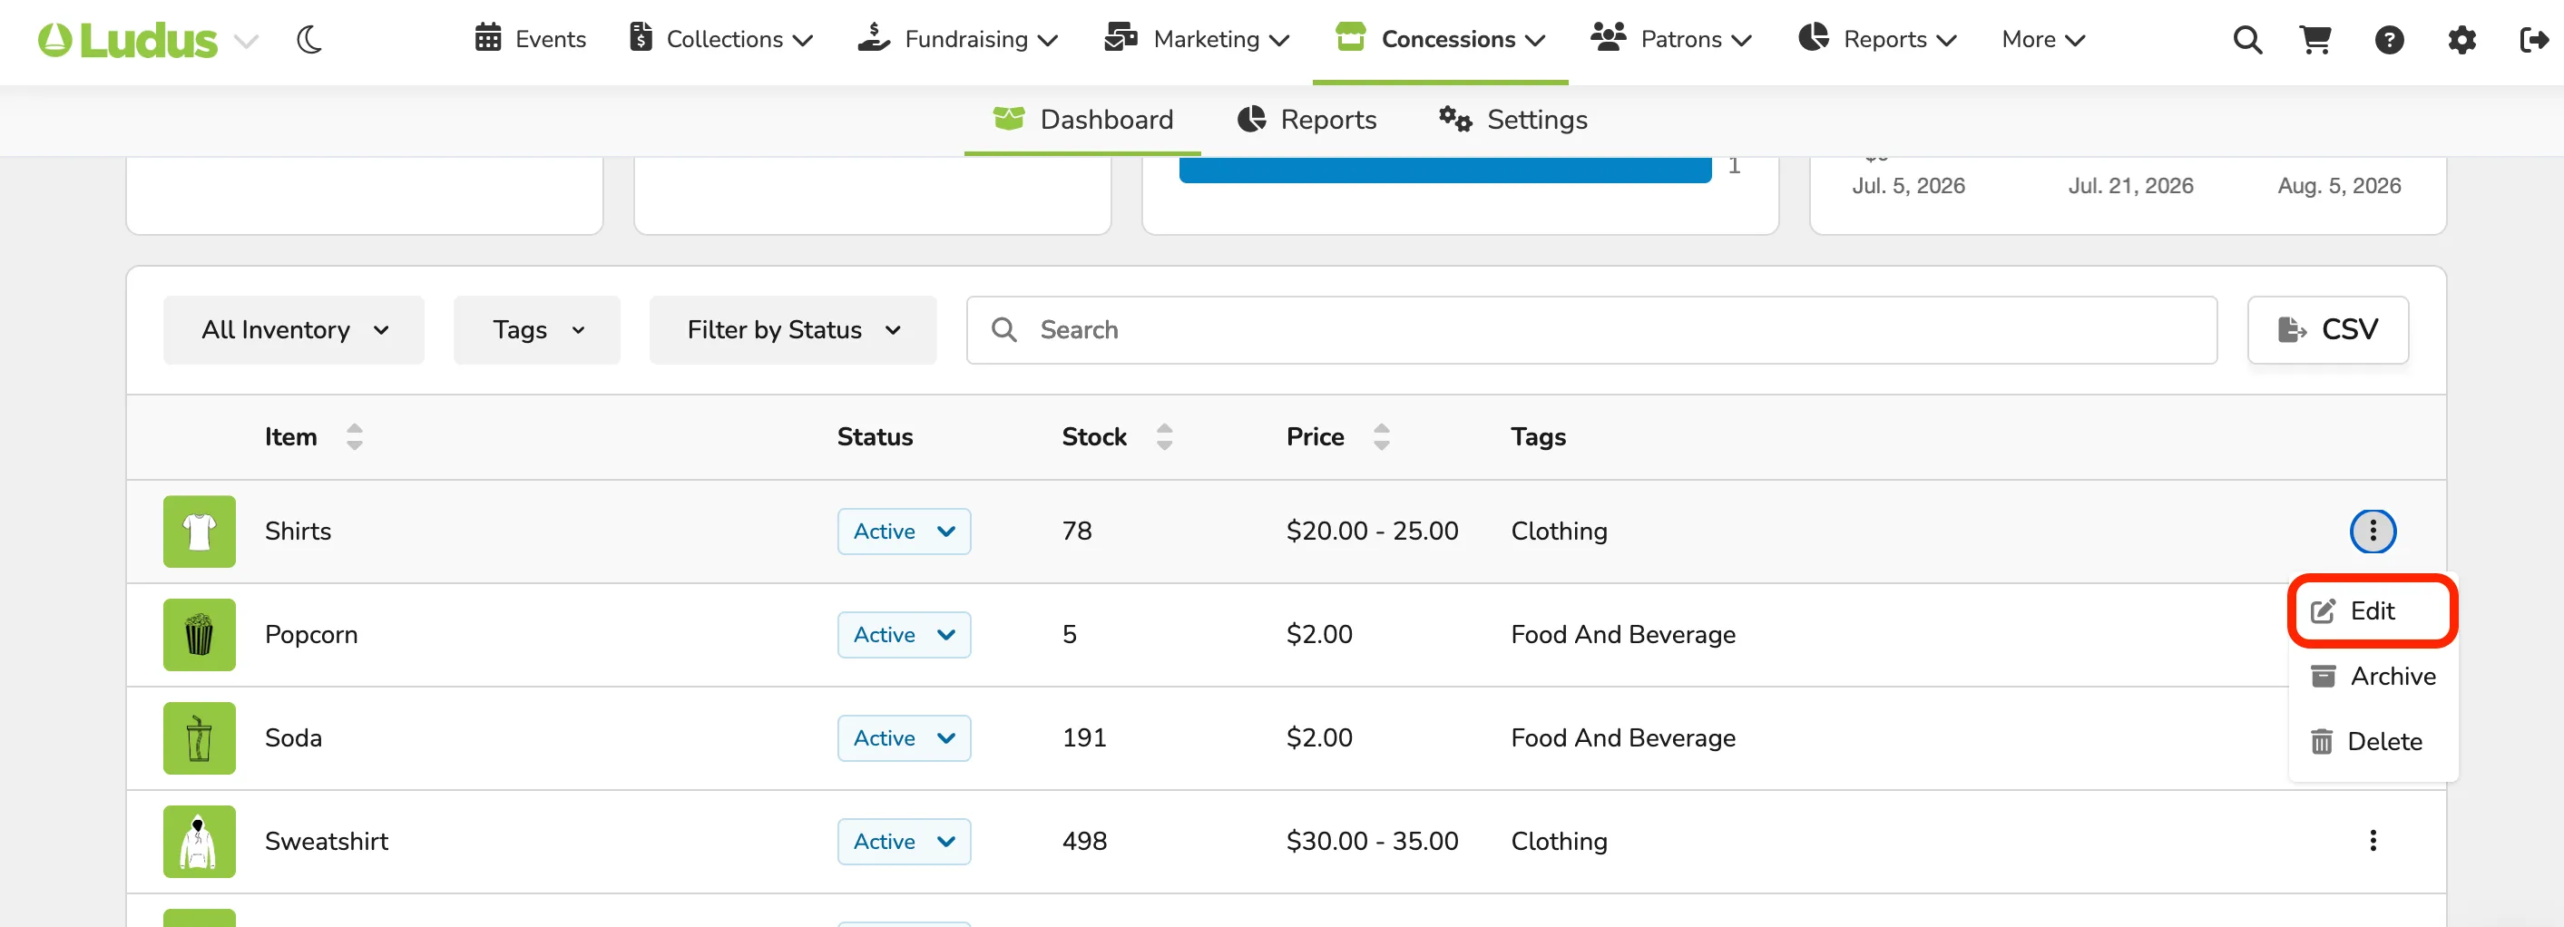Change Shirts status dropdown

point(904,532)
